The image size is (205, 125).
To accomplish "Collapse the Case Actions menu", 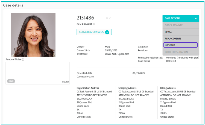I will [x=181, y=18].
